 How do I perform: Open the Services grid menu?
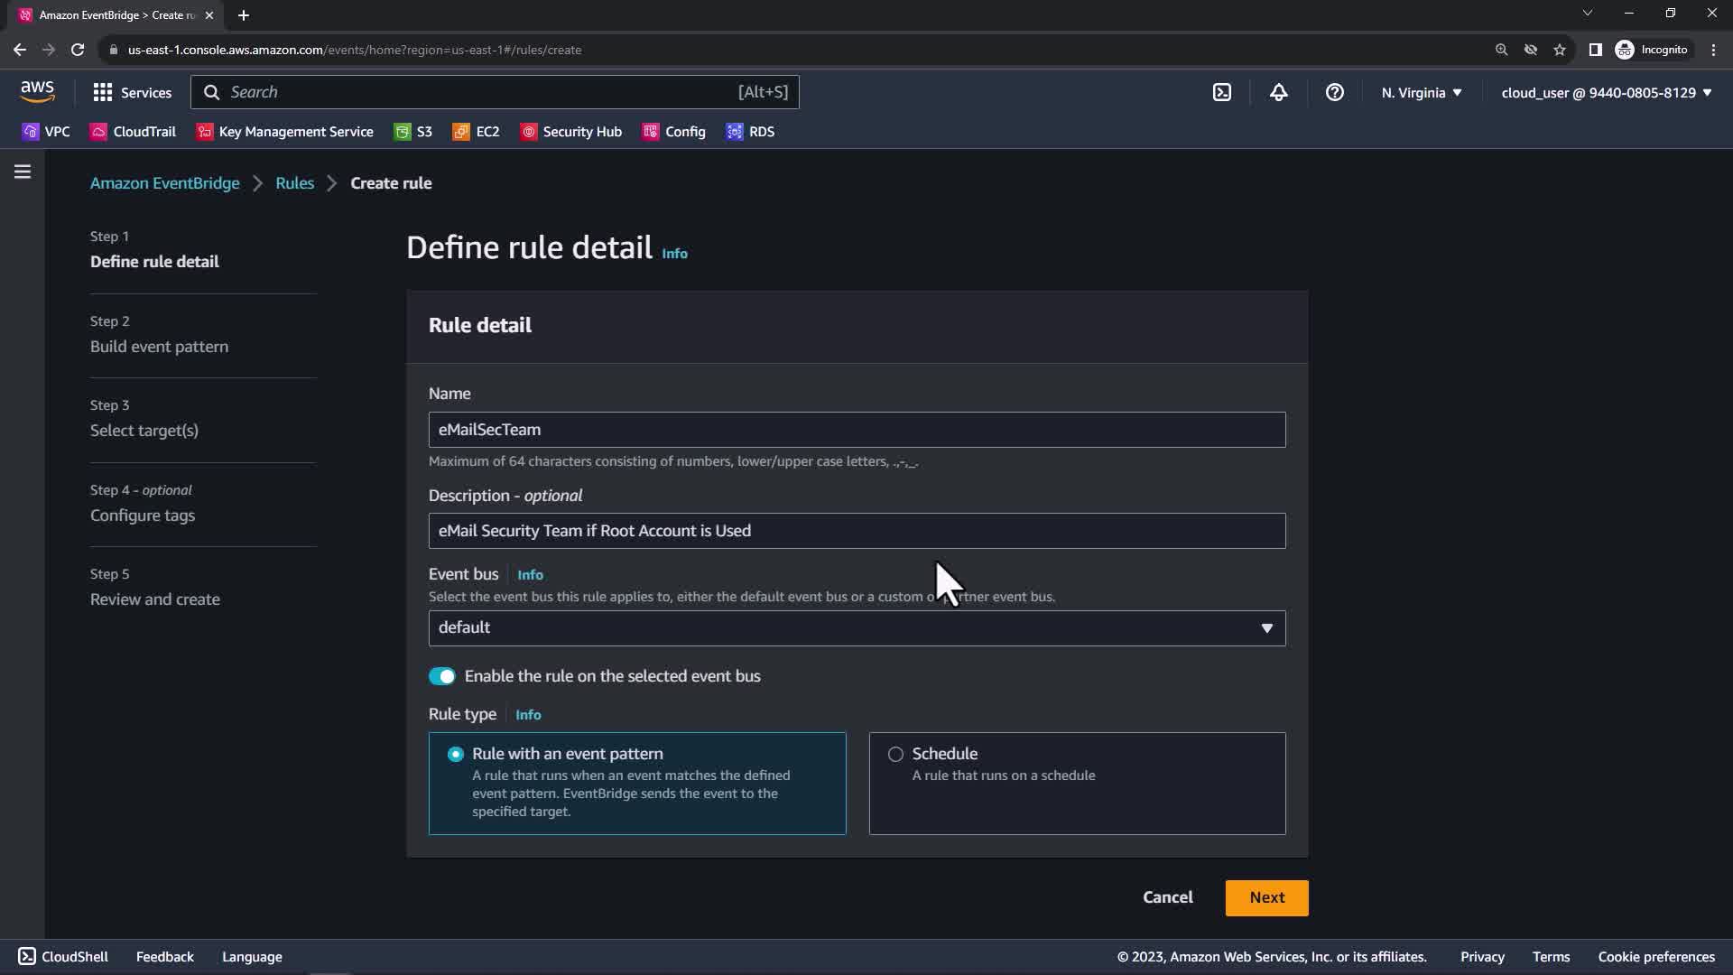pyautogui.click(x=132, y=92)
